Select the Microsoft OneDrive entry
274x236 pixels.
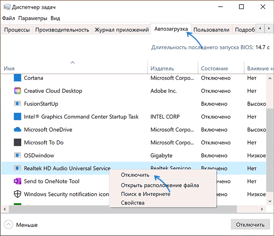(48, 130)
